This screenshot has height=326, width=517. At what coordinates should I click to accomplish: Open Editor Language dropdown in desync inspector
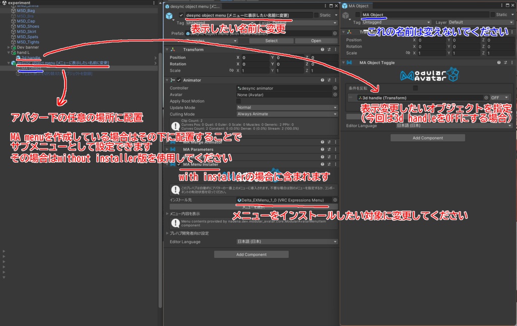coord(287,241)
